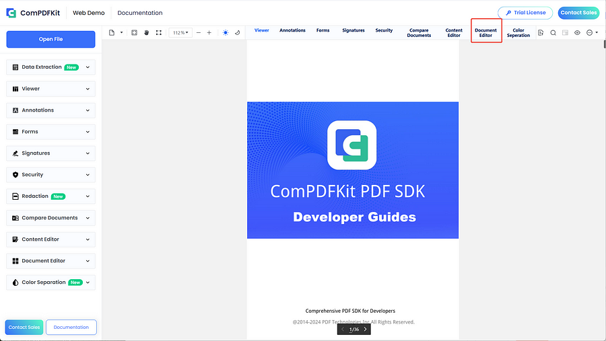This screenshot has width=606, height=341.
Task: Open the search magnifier tool
Action: click(x=553, y=33)
